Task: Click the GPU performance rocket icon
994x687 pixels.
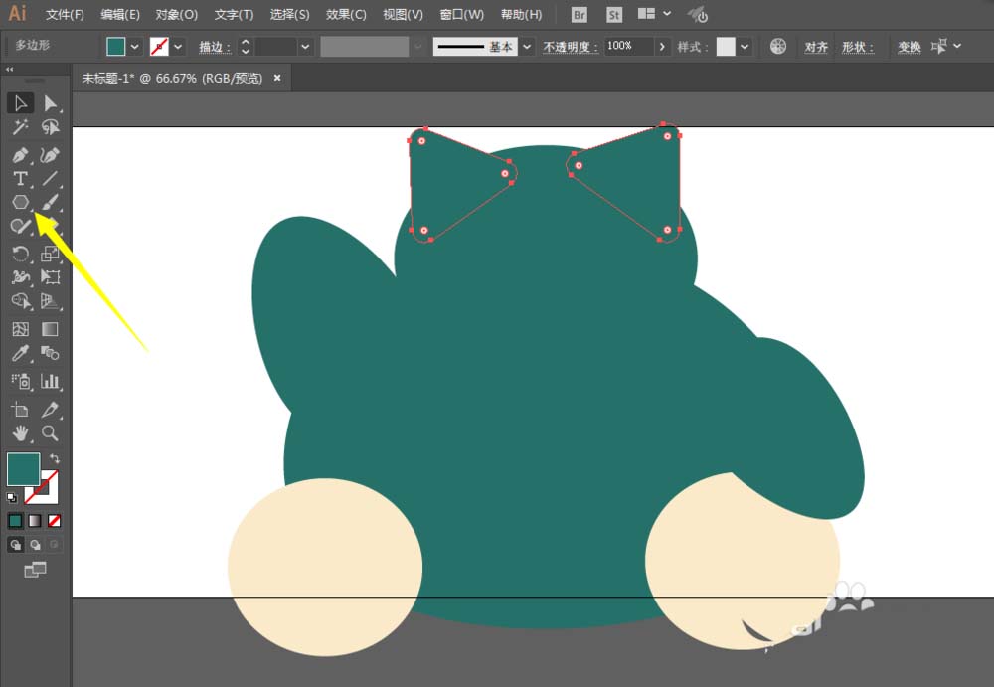Action: click(698, 15)
